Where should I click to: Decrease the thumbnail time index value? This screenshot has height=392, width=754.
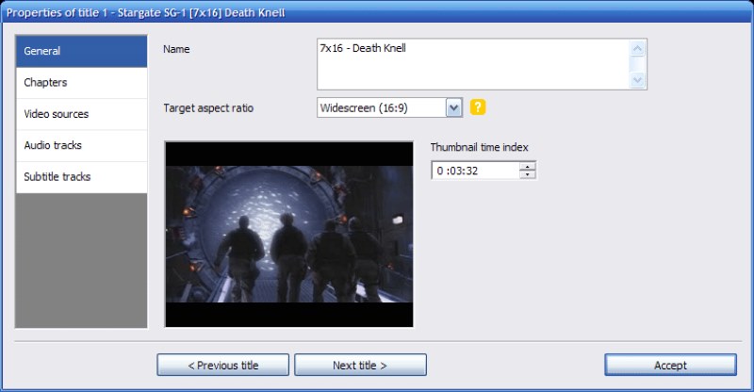(x=528, y=174)
